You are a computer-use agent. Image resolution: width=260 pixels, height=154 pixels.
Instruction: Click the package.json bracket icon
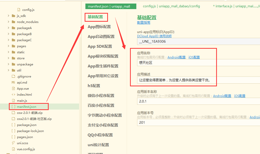point(13,125)
